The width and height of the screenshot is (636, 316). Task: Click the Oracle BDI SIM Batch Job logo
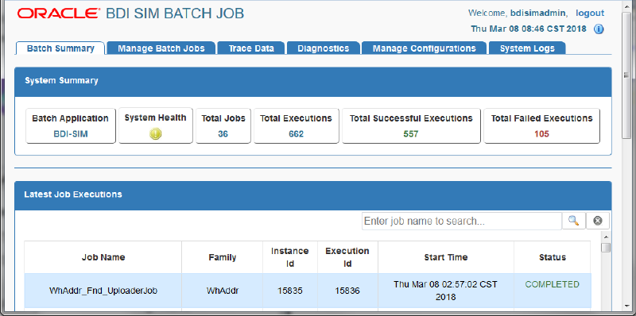coord(130,13)
